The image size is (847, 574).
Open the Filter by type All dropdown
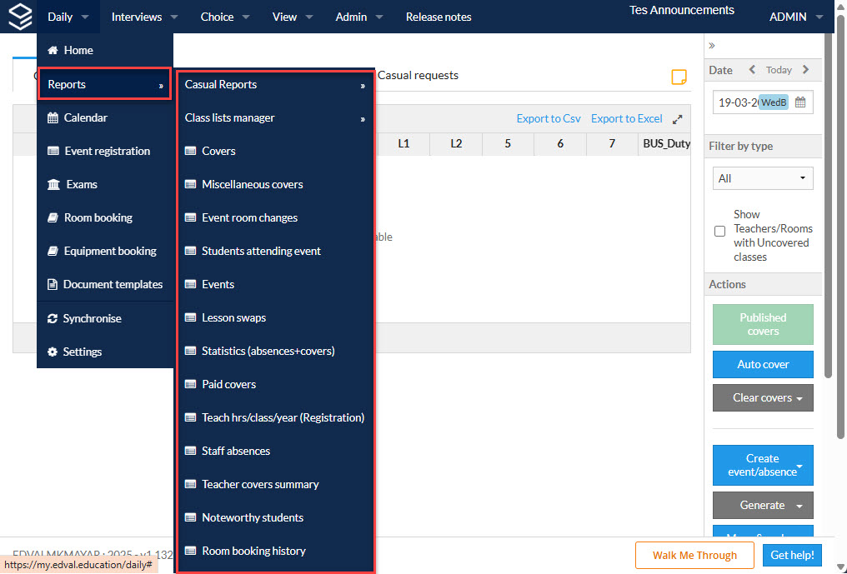click(x=763, y=178)
